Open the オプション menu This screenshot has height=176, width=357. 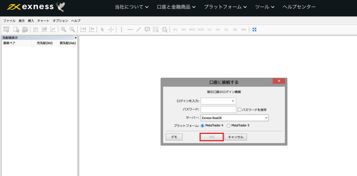(60, 21)
